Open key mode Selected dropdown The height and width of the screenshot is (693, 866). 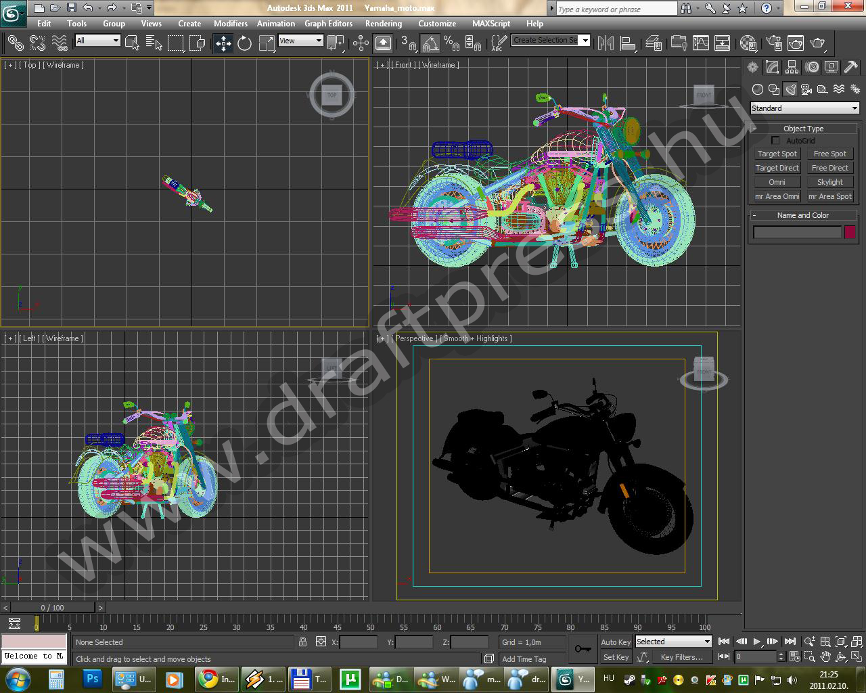(673, 642)
